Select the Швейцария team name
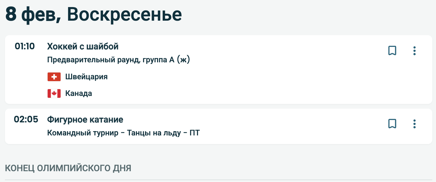The width and height of the screenshot is (436, 182). click(86, 77)
